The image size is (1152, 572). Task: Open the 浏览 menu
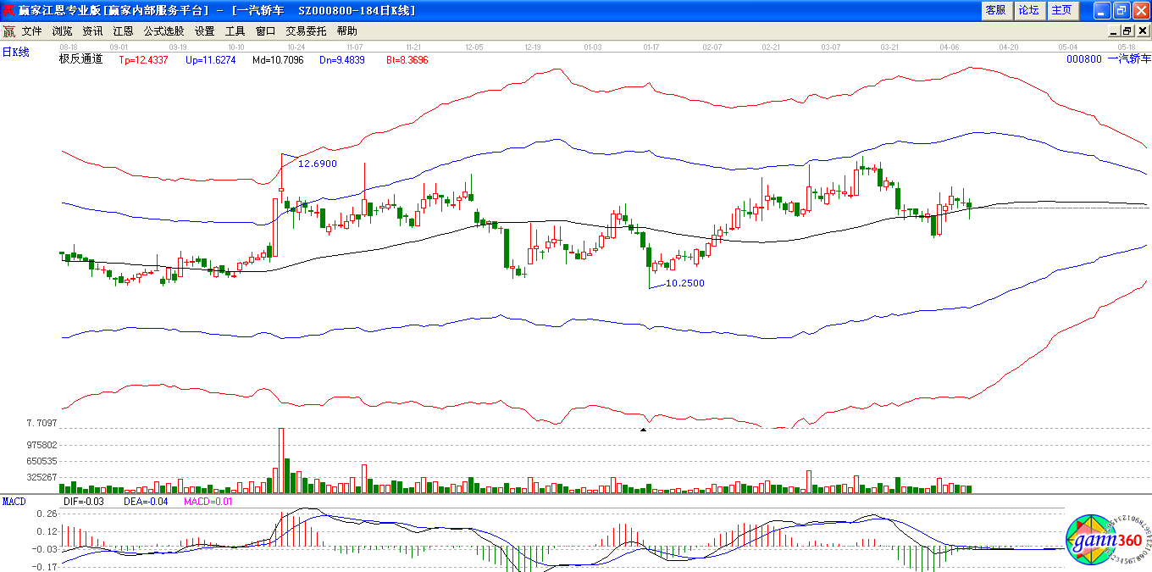(x=62, y=31)
